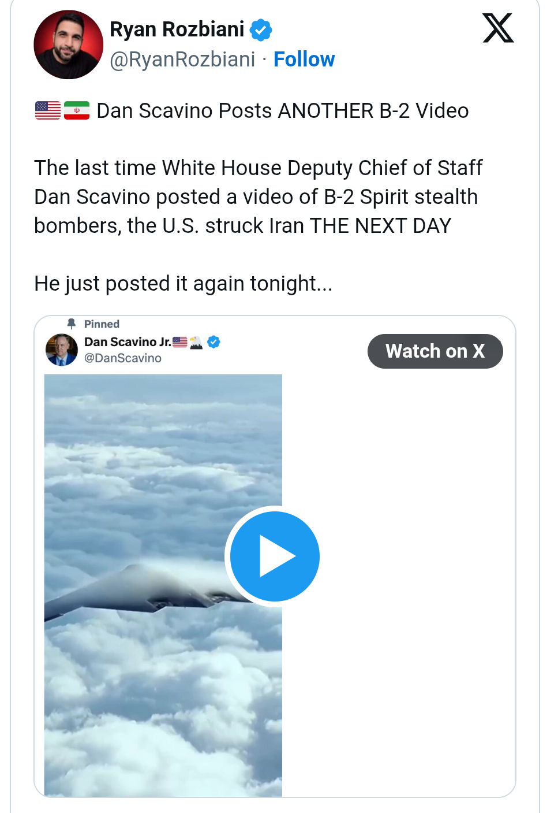
Task: Click the small US flag after Dan Scavino Jr.
Action: 180,342
